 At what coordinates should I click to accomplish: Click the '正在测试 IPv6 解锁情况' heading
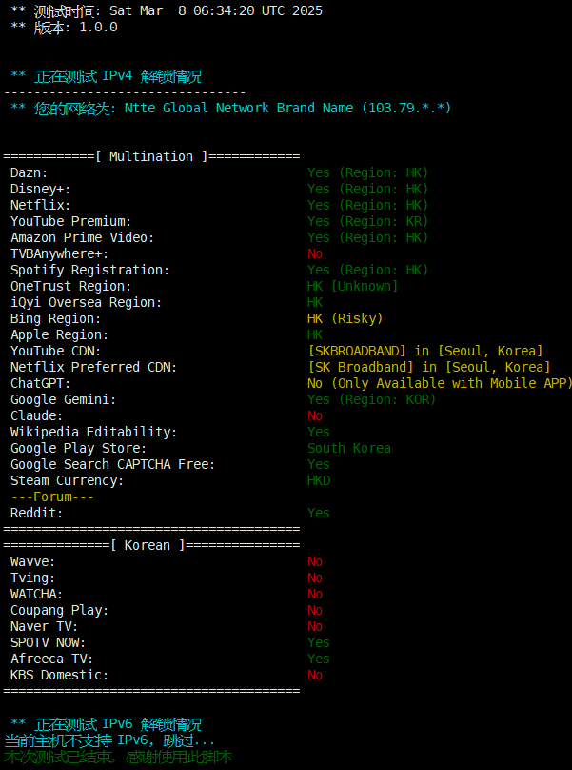click(x=118, y=724)
